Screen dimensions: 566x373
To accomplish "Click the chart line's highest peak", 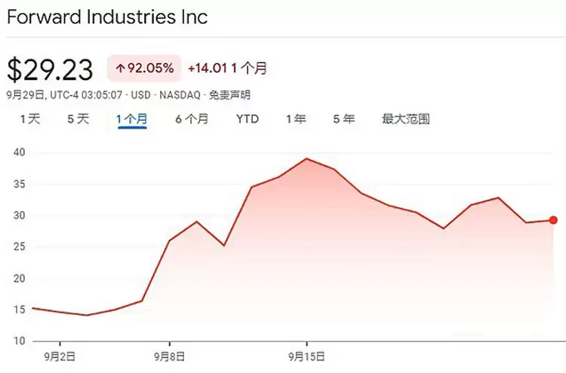I will click(306, 159).
